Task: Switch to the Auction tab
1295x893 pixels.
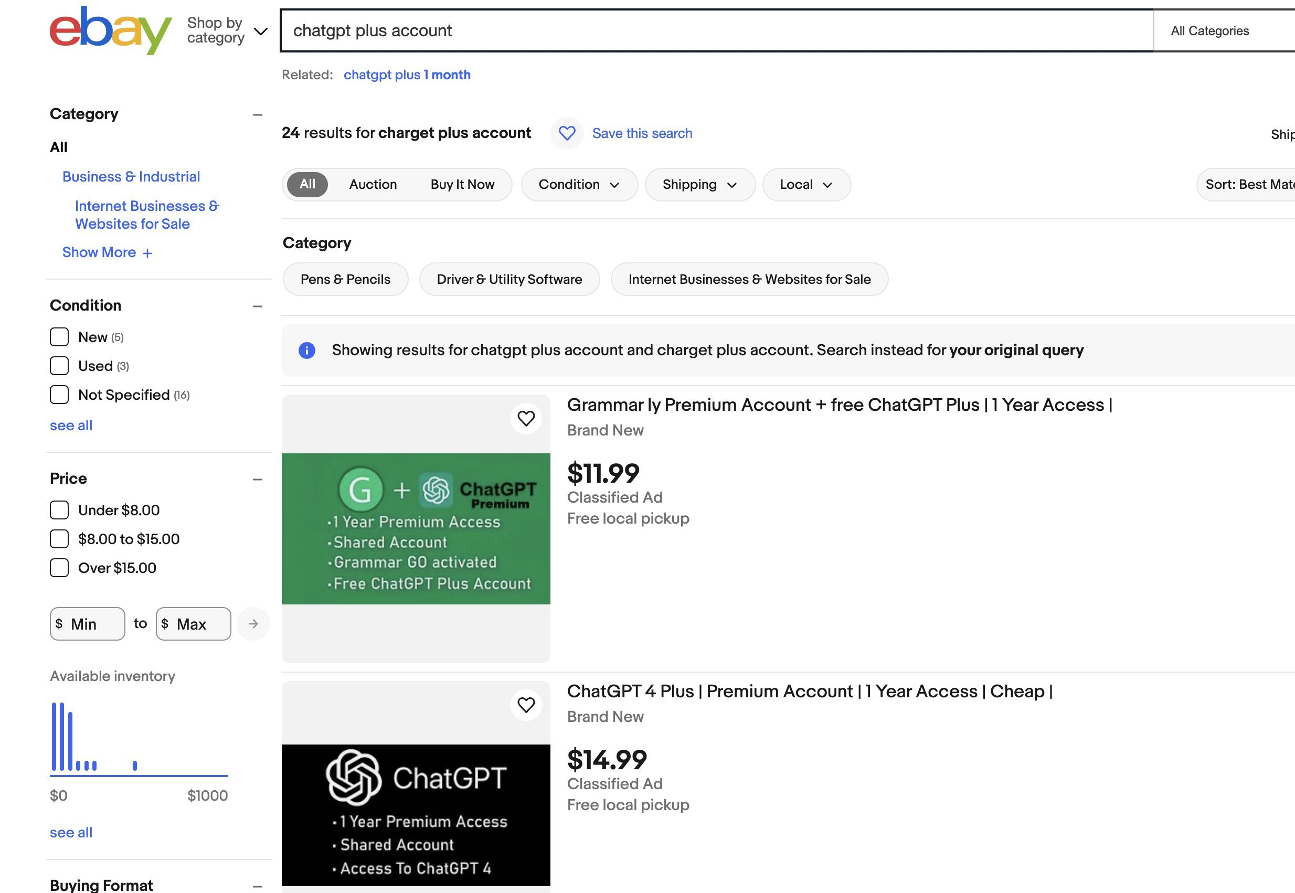Action: coord(373,184)
